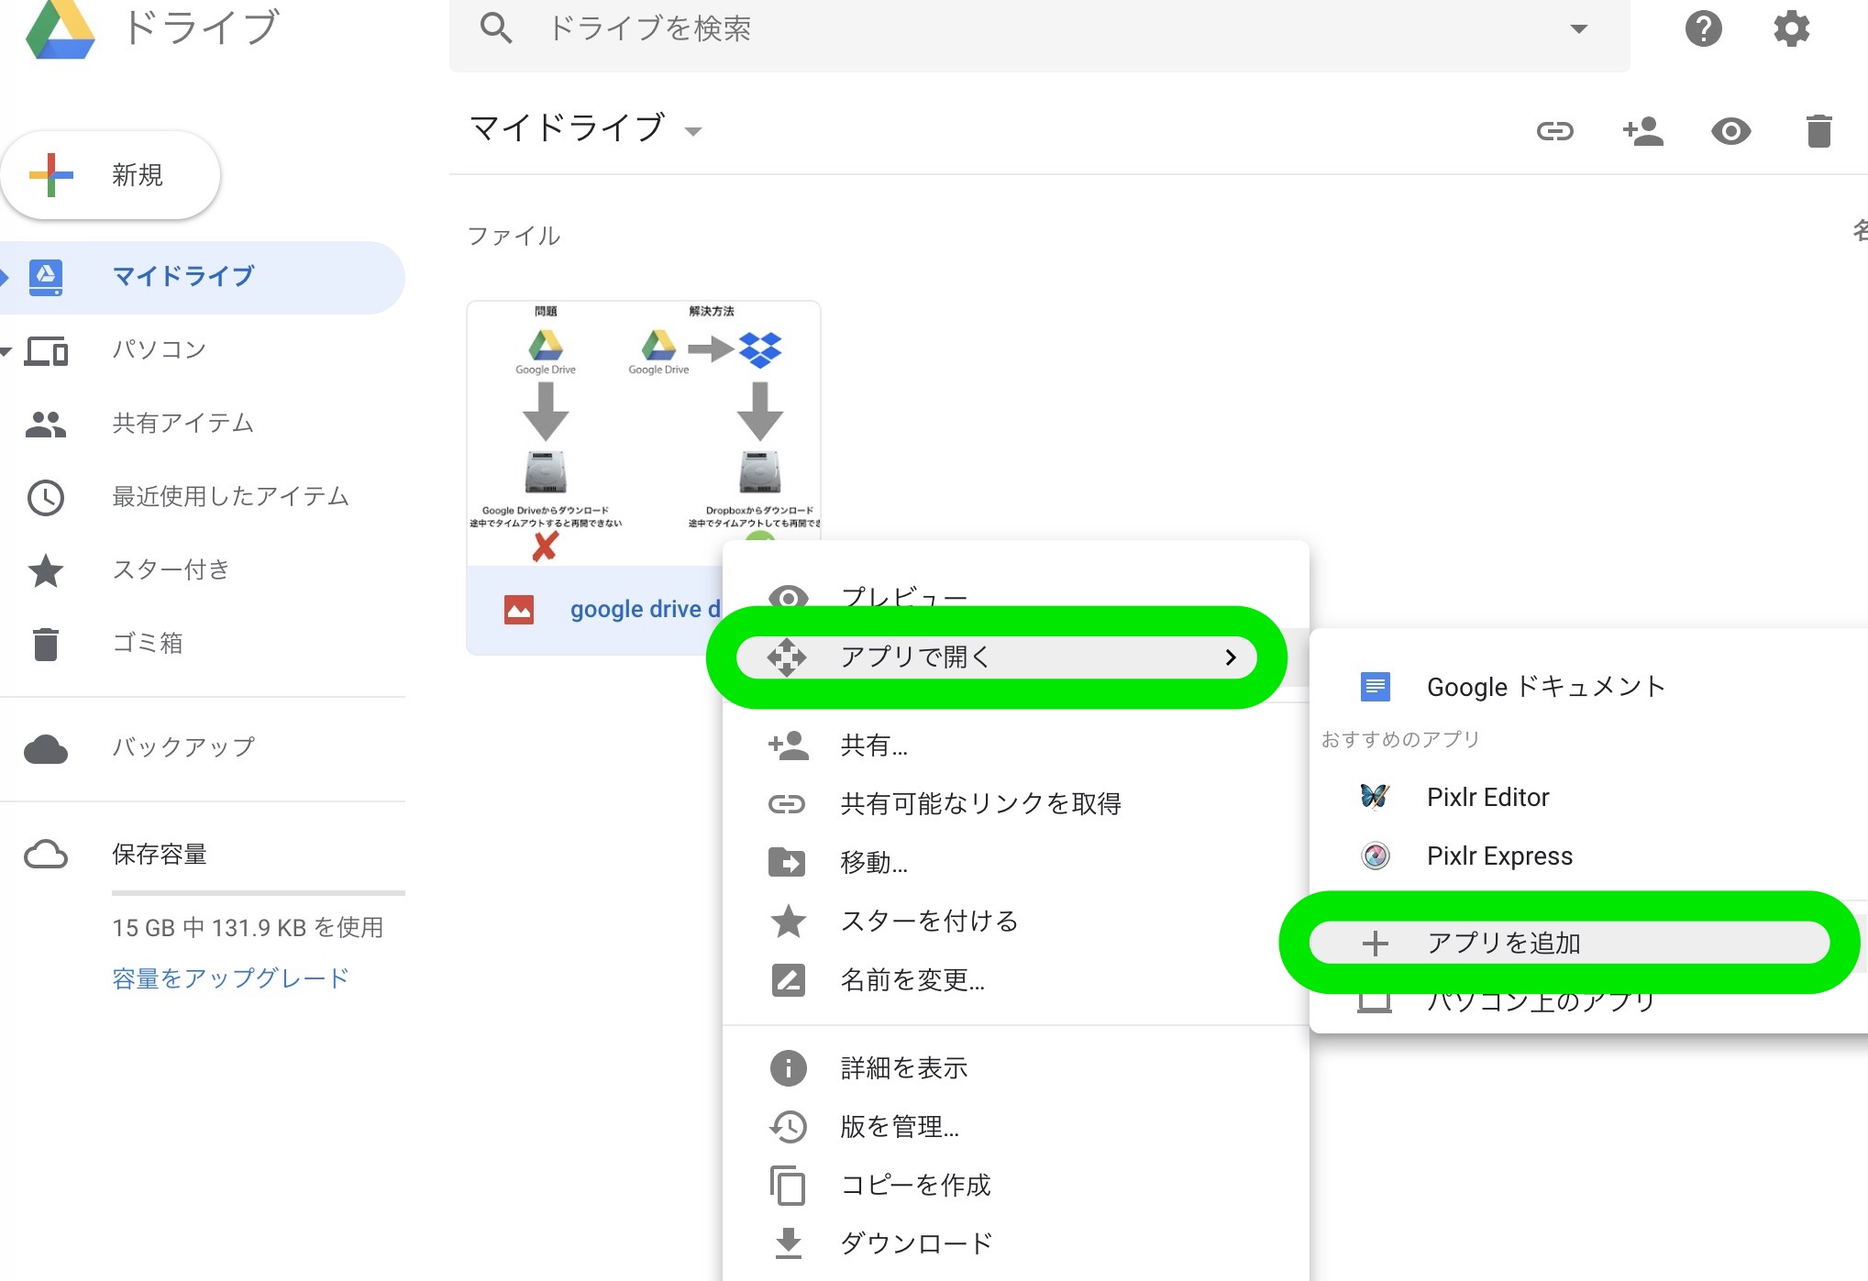
Task: Select スターを付ける menu item
Action: [x=1016, y=922]
